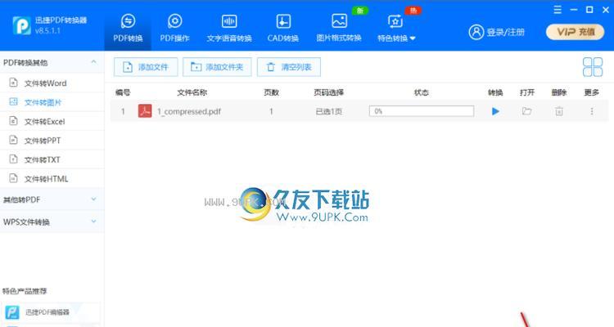The width and height of the screenshot is (614, 327).
Task: Open output folder for 1_compressed.pdf
Action: 526,111
